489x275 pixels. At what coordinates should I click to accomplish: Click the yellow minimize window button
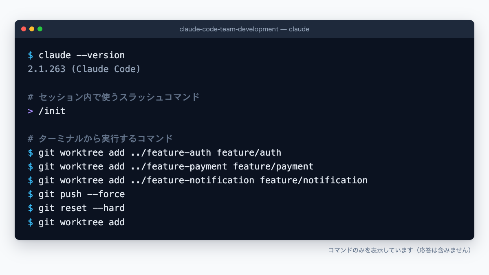pyautogui.click(x=32, y=29)
